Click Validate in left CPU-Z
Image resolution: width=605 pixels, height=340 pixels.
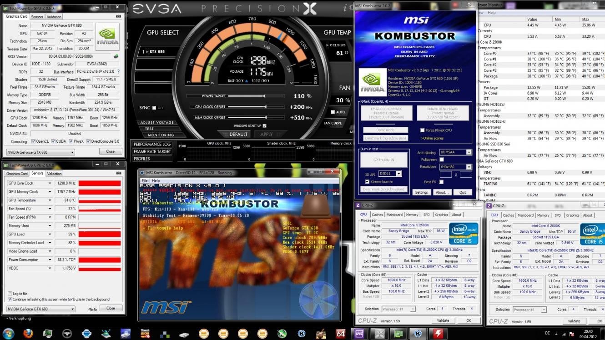coord(443,320)
